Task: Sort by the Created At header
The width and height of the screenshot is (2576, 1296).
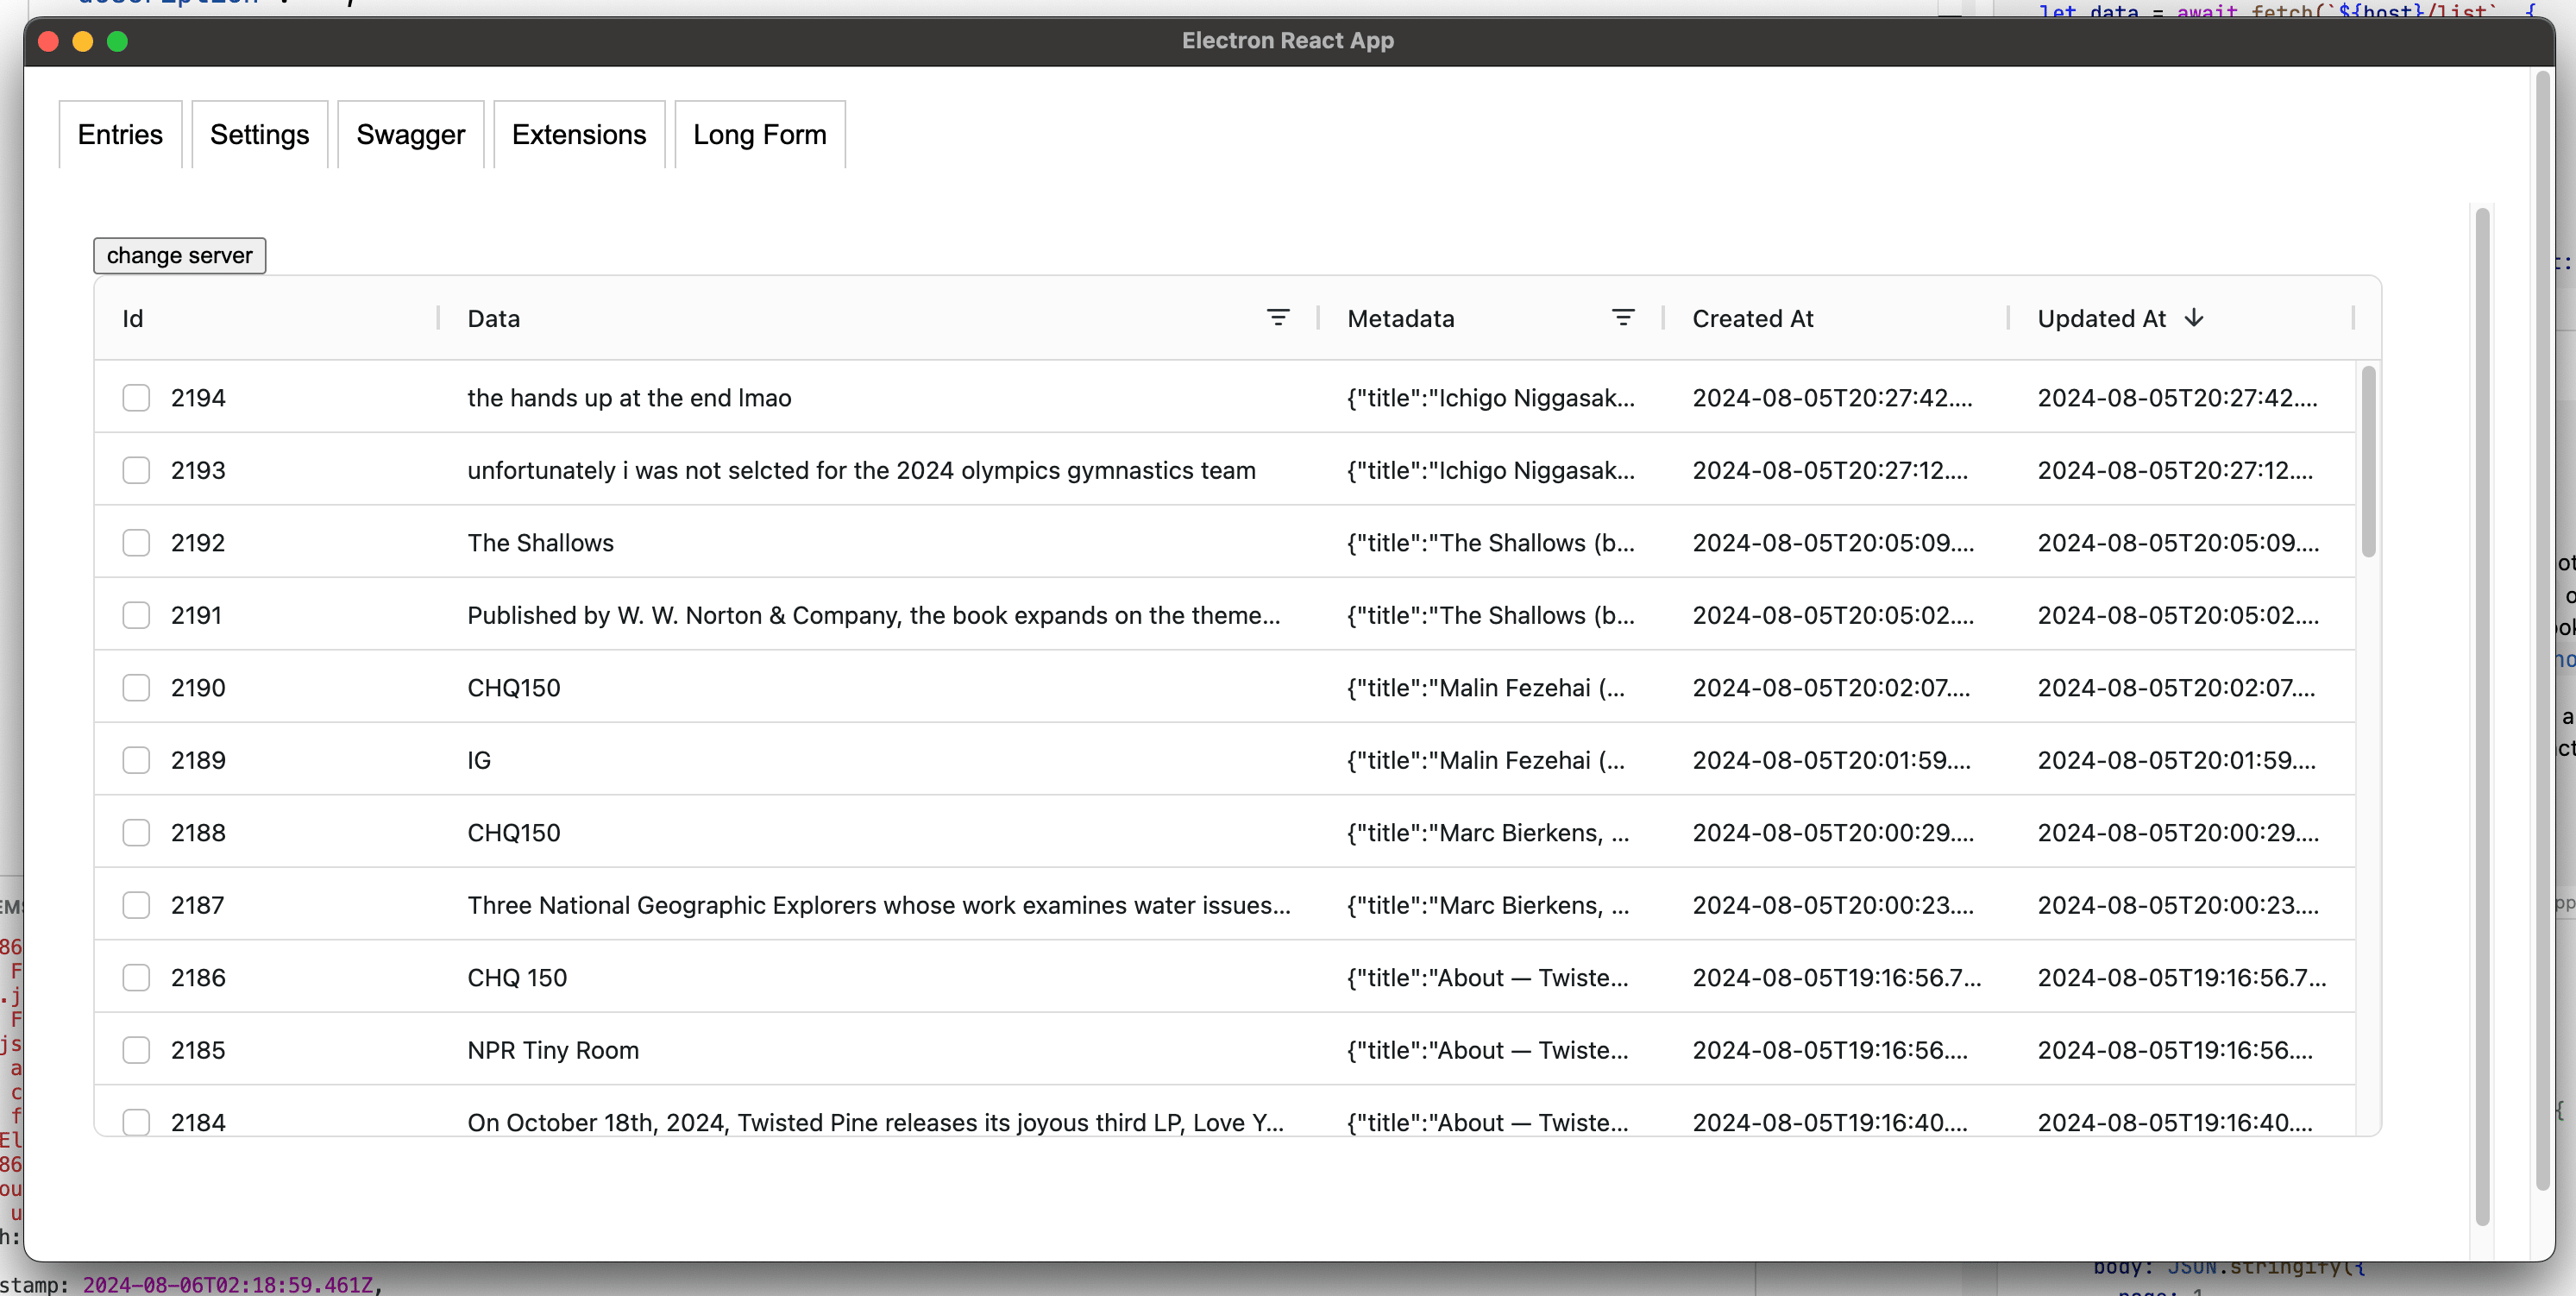Action: point(1752,319)
